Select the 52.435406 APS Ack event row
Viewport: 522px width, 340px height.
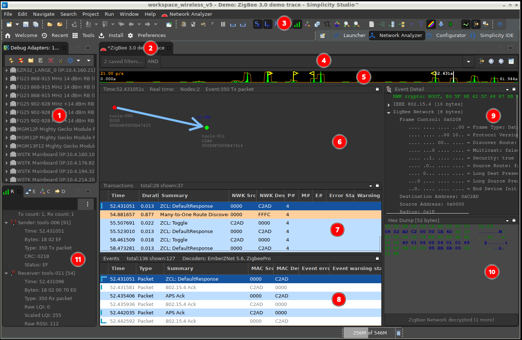(x=241, y=296)
